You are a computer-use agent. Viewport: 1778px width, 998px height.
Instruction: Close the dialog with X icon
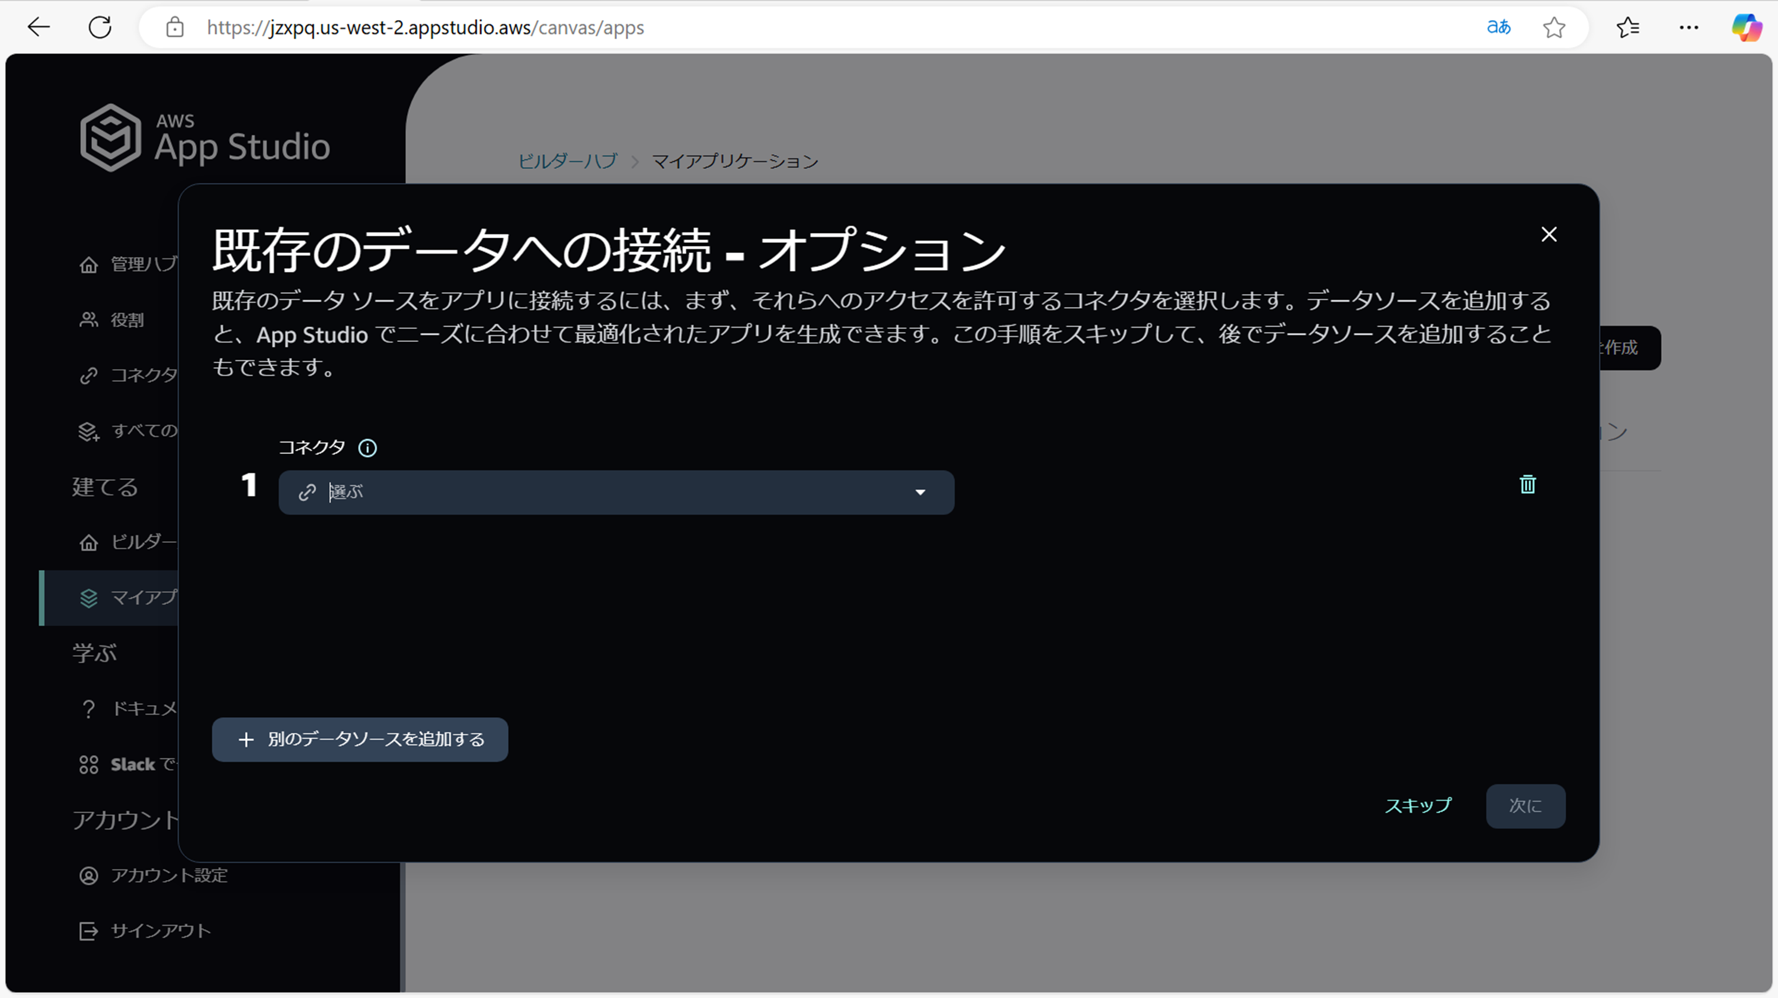coord(1549,235)
